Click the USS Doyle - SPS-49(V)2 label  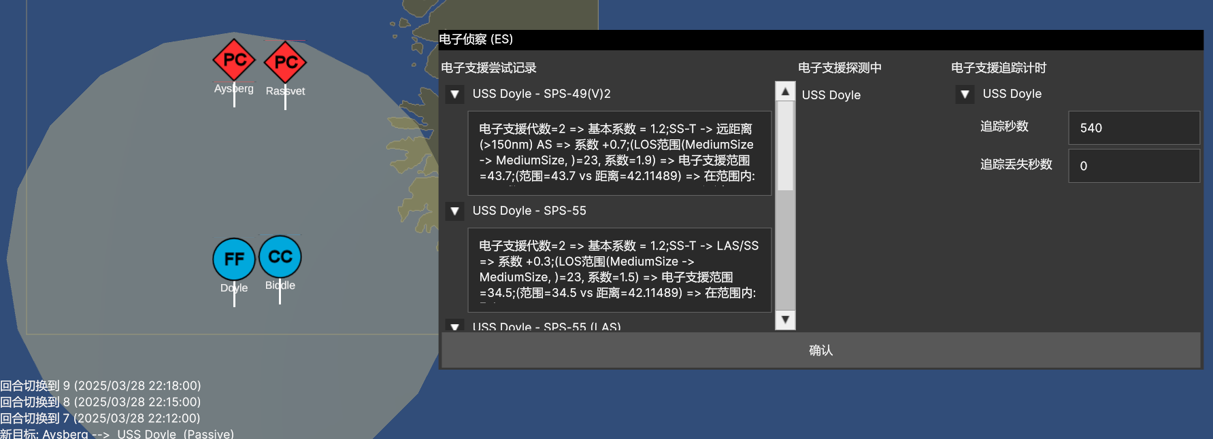pyautogui.click(x=542, y=94)
